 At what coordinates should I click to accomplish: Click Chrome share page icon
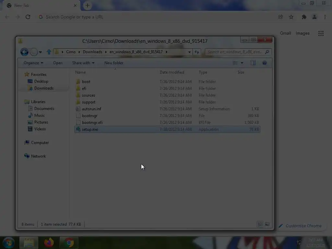tap(280, 17)
